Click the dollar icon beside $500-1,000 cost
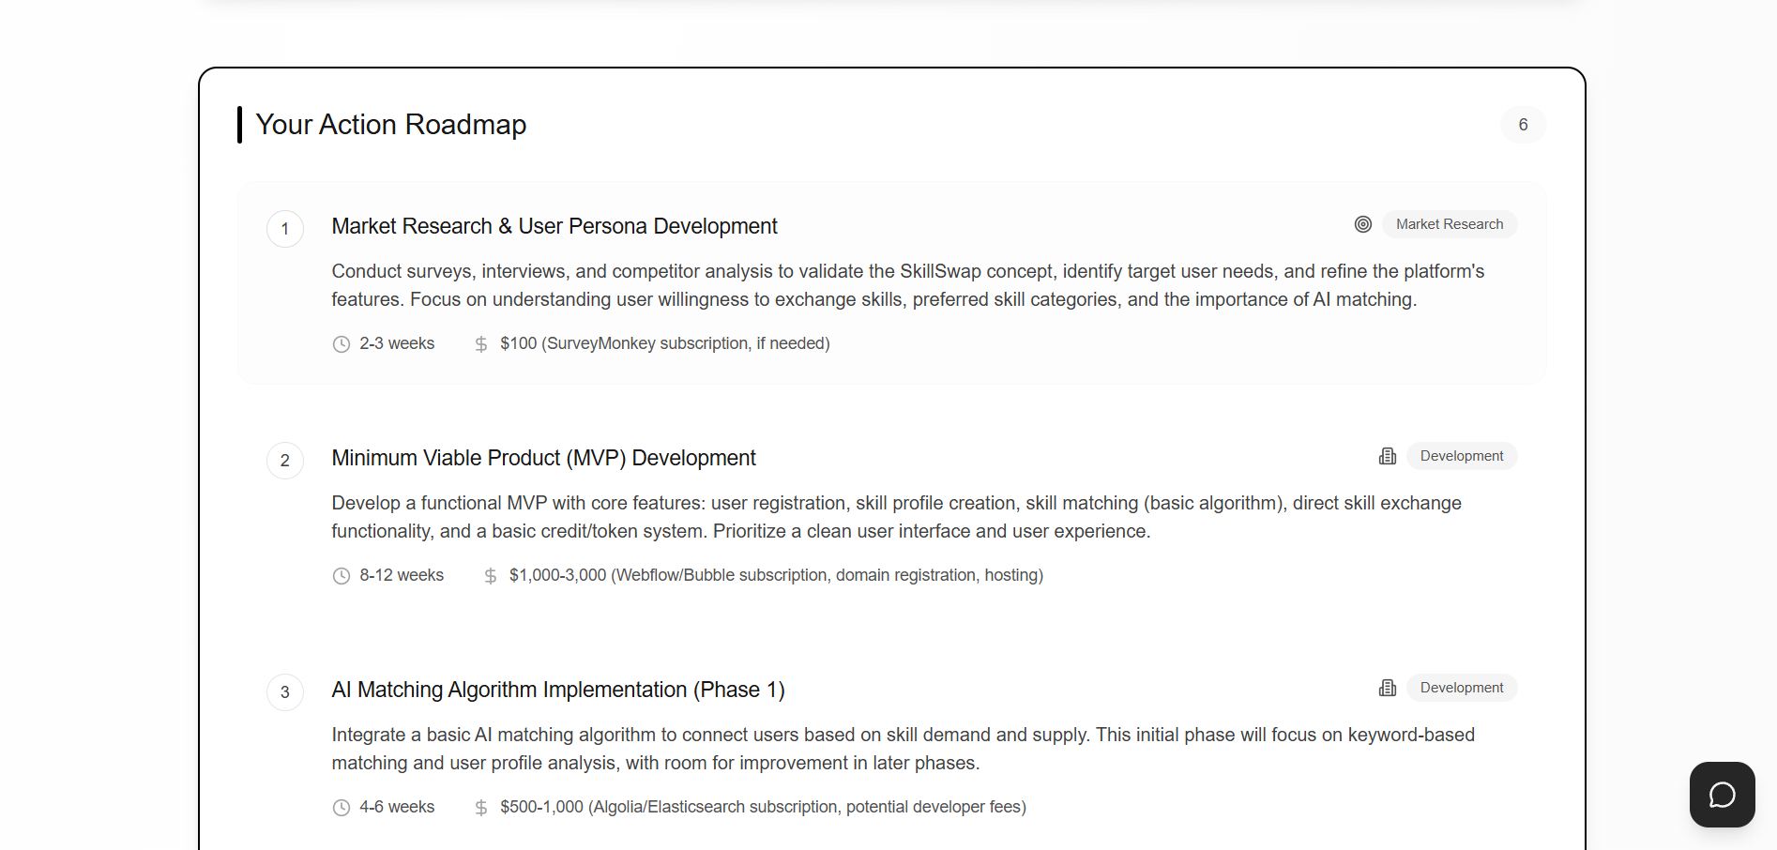This screenshot has height=850, width=1777. pos(481,808)
